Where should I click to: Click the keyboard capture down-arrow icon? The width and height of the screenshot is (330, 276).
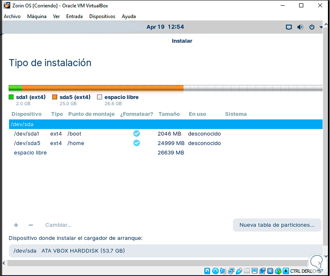pos(286,271)
